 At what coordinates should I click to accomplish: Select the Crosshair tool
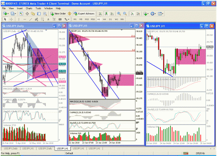(11, 19)
